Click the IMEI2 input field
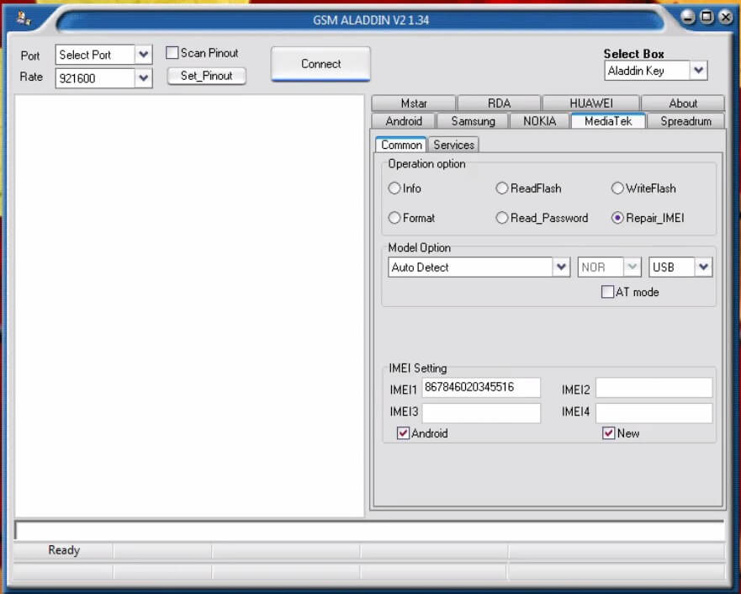This screenshot has height=594, width=741. click(654, 387)
